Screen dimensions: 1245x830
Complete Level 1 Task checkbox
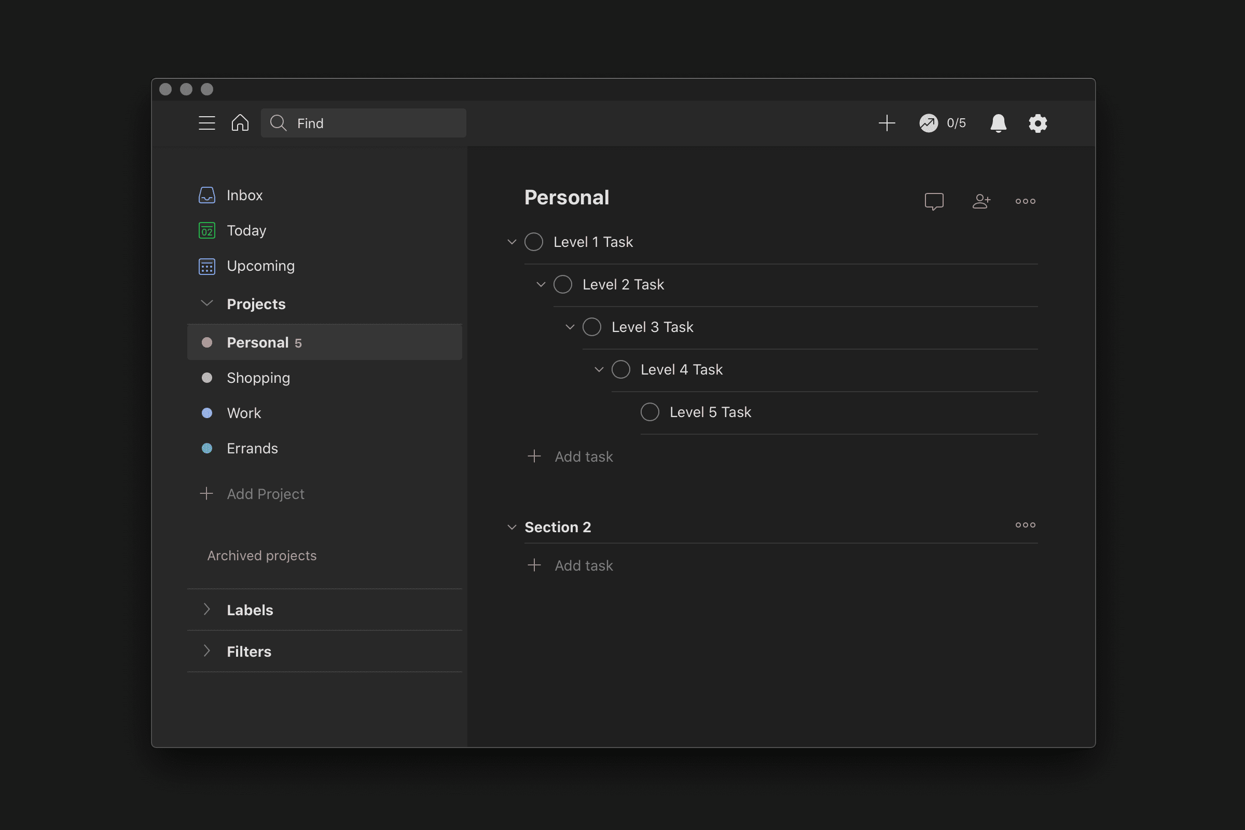coord(534,242)
